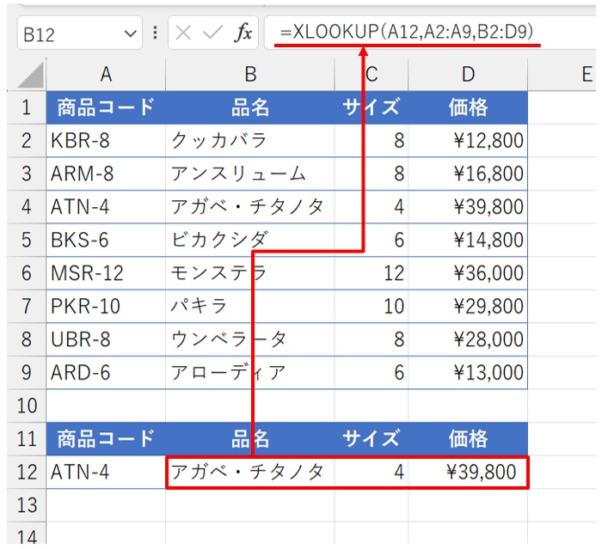Select cell アローディア

pyautogui.click(x=250, y=373)
